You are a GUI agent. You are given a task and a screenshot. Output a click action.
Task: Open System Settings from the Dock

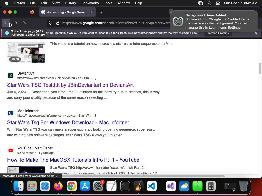(98, 186)
